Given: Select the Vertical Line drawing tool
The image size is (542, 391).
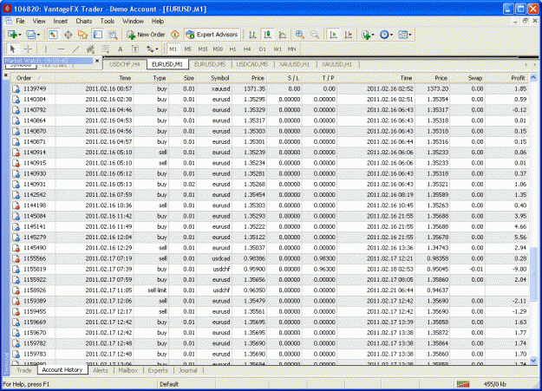Looking at the screenshot, I should pyautogui.click(x=46, y=49).
